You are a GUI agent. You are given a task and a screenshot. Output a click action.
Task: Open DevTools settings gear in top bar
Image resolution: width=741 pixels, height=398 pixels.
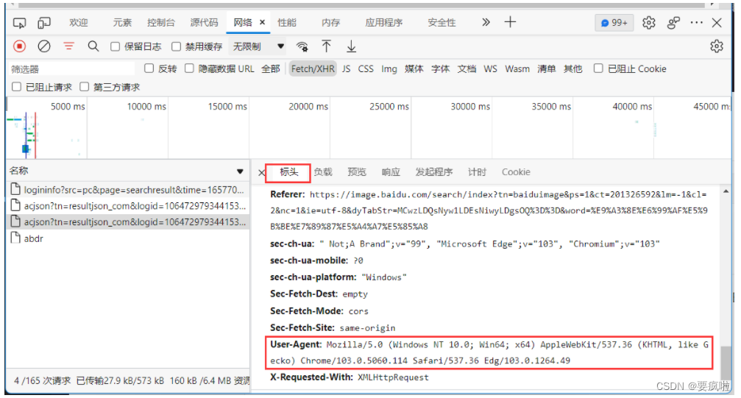649,23
